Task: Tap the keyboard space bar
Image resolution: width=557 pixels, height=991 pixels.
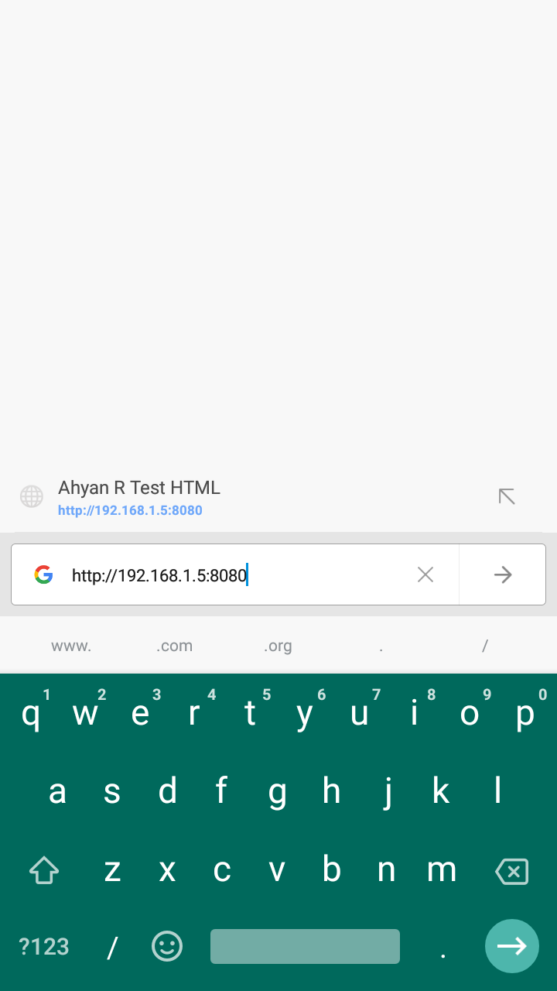Action: (x=305, y=946)
